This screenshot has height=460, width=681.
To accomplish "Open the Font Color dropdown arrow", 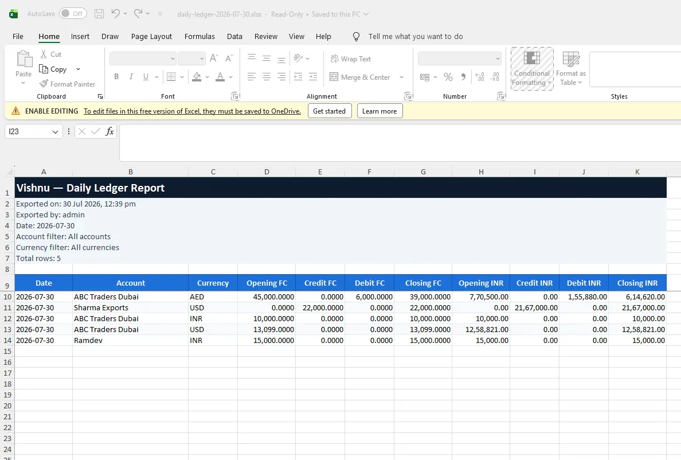I will (x=230, y=77).
